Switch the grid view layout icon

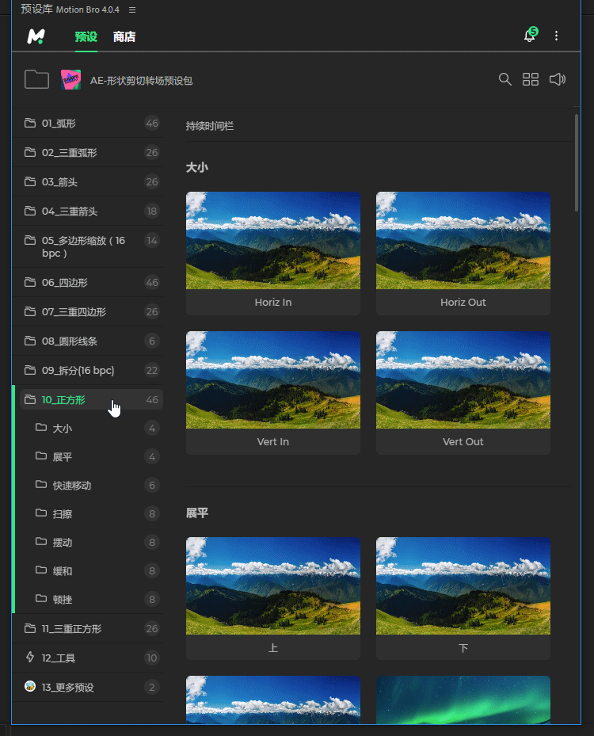point(531,79)
